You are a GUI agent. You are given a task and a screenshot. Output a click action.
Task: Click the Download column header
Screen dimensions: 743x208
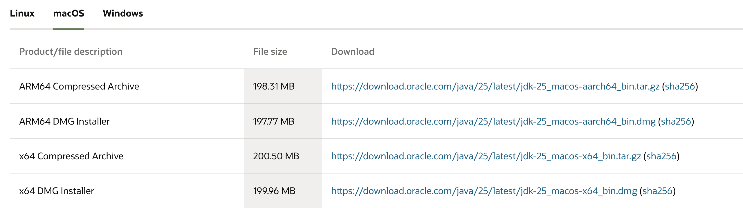[x=353, y=52]
